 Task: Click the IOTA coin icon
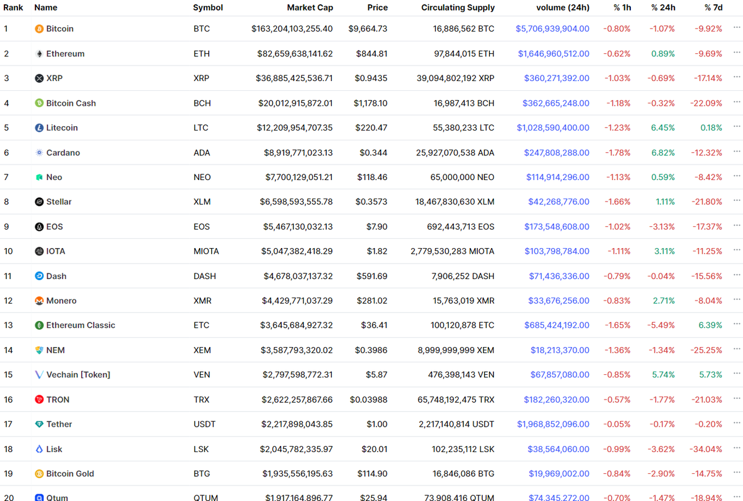point(39,252)
